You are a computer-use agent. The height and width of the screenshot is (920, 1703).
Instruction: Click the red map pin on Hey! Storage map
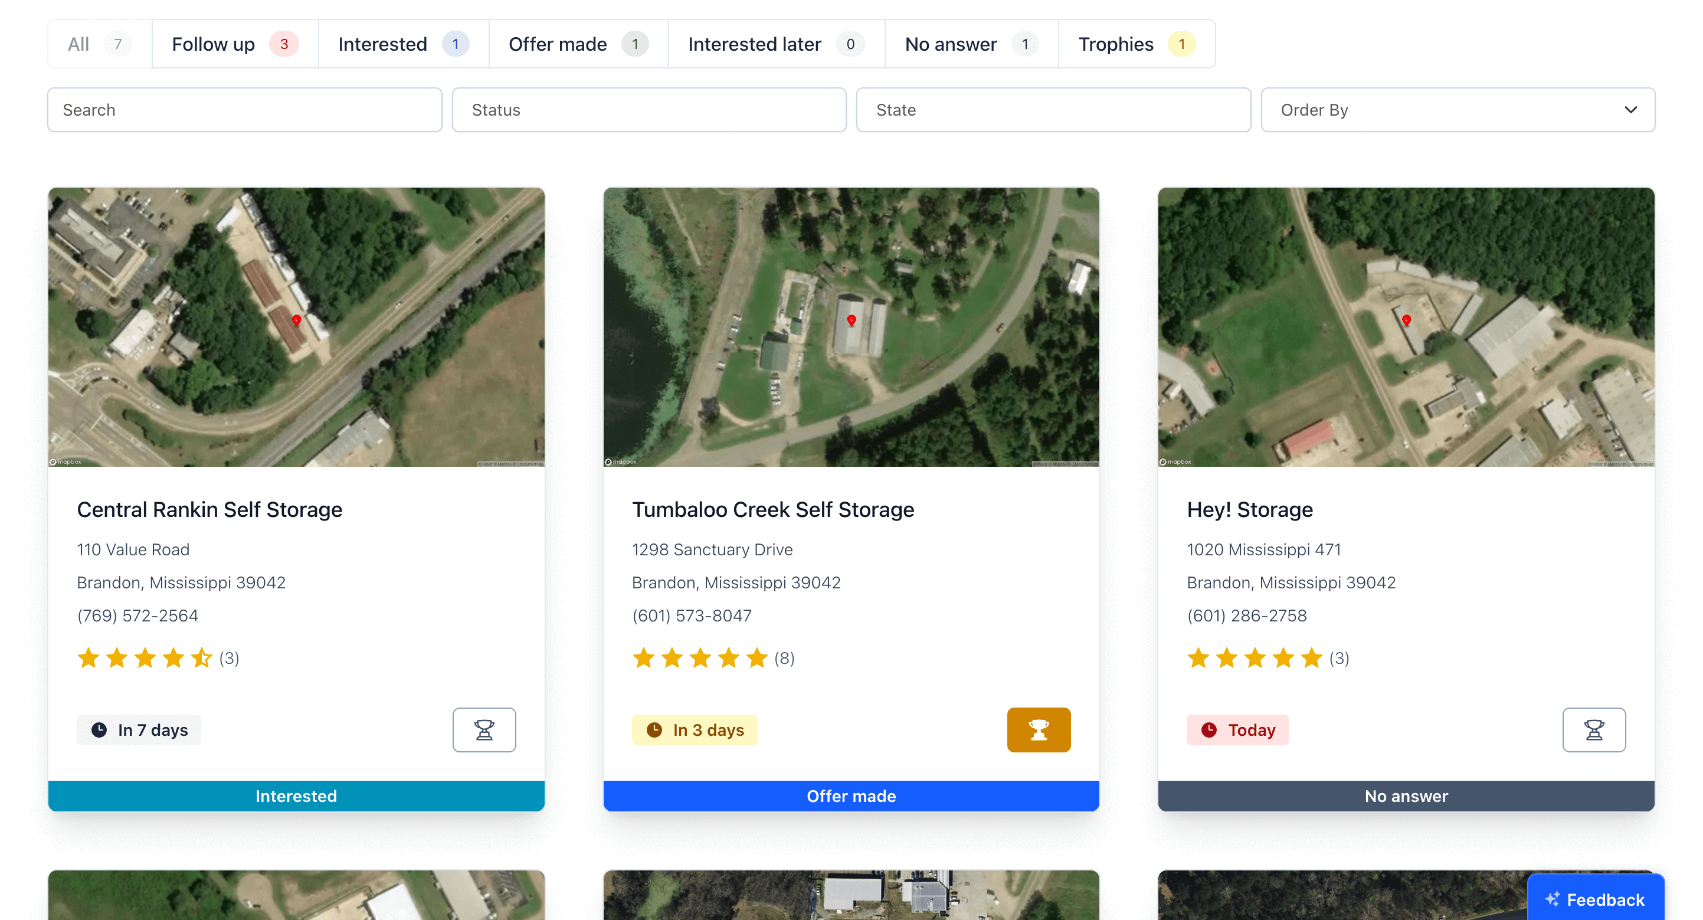(x=1407, y=320)
